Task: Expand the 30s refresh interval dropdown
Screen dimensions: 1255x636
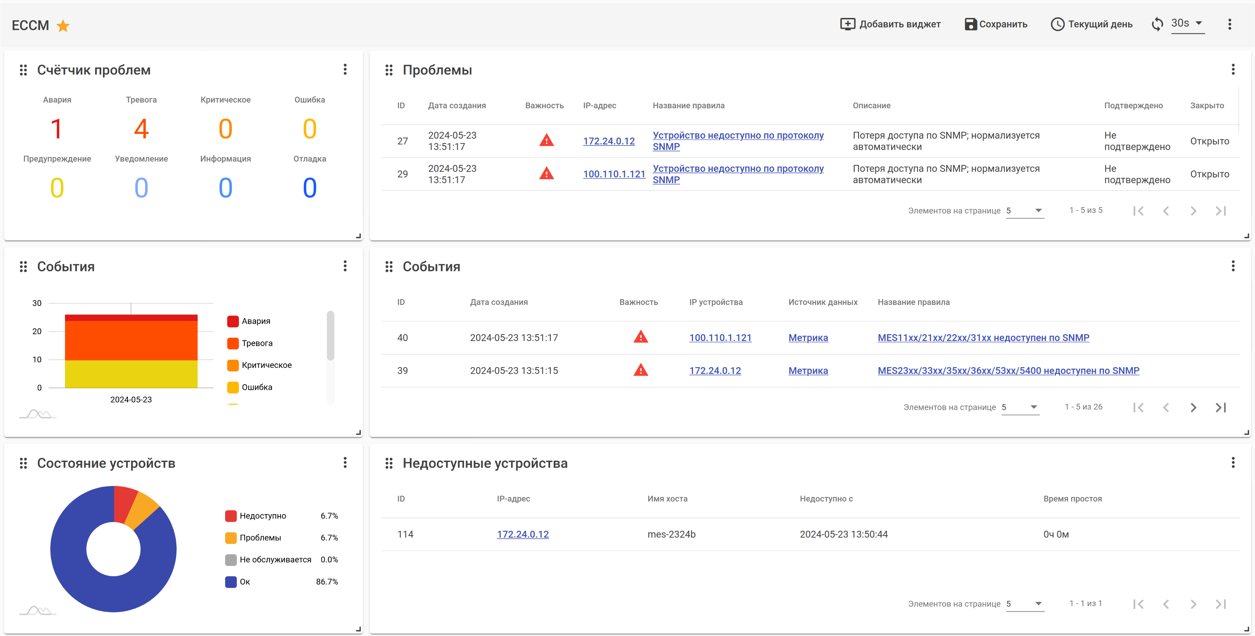Action: pyautogui.click(x=1188, y=24)
